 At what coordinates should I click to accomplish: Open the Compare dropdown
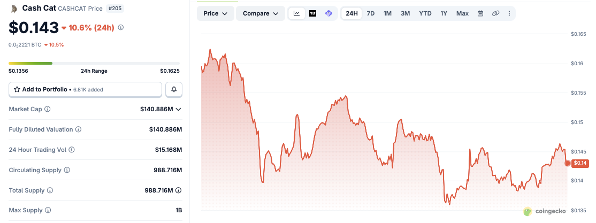coord(261,13)
